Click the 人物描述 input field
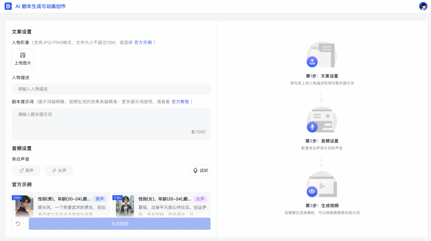Screen dimensions: 431x241 coord(111,89)
